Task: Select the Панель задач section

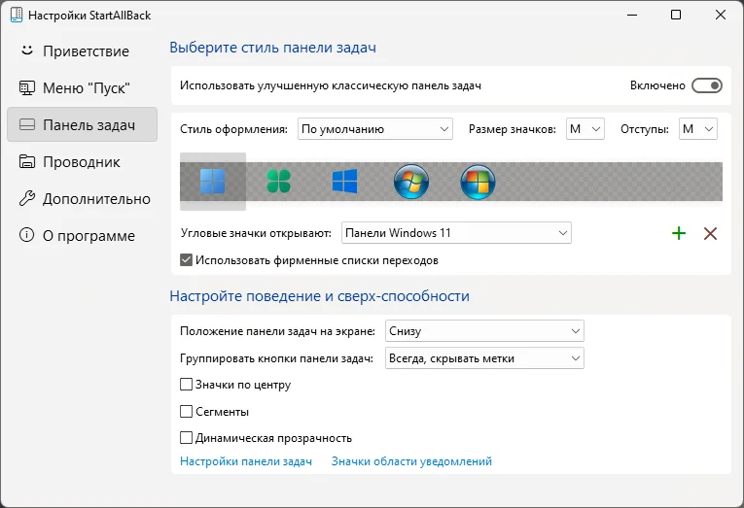Action: [x=82, y=124]
